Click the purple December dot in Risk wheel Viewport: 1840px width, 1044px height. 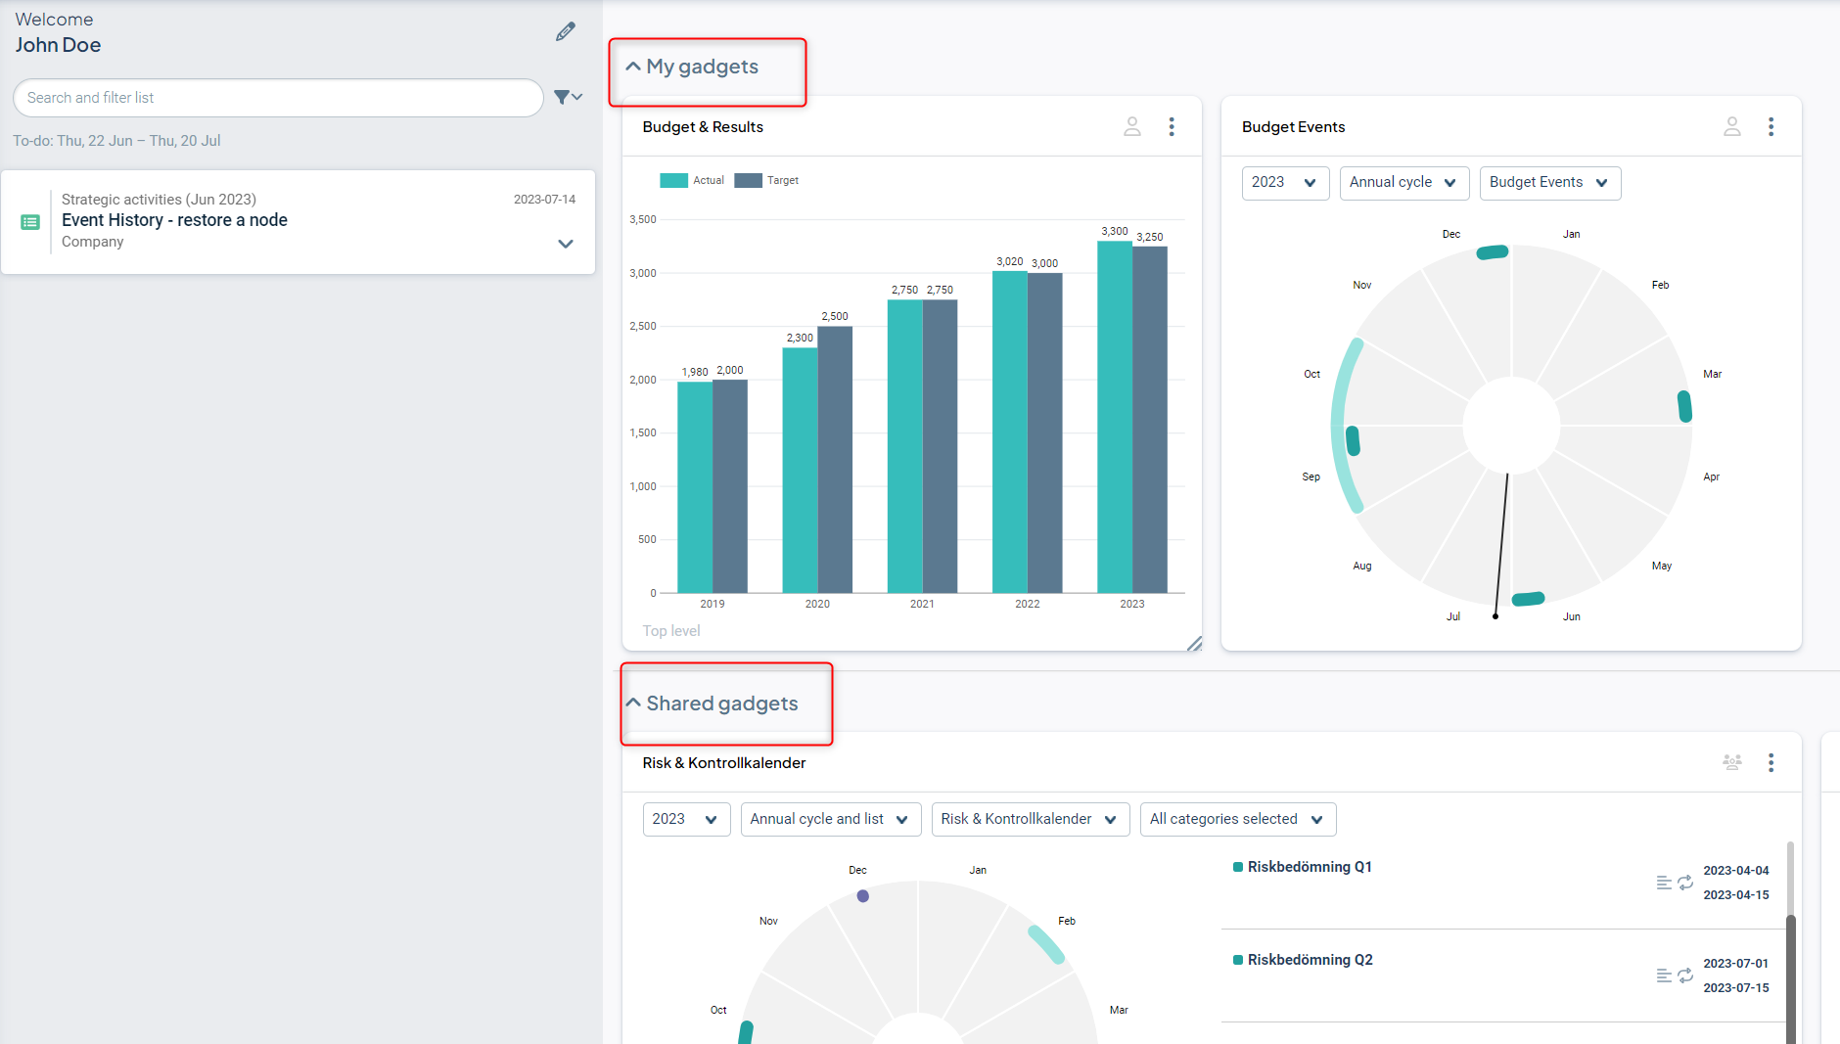[x=862, y=895]
